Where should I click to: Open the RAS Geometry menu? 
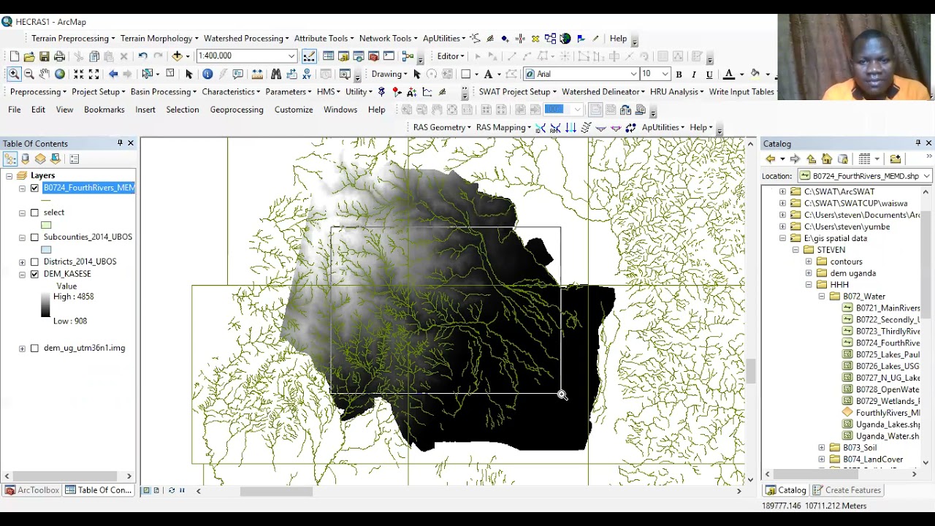point(442,127)
